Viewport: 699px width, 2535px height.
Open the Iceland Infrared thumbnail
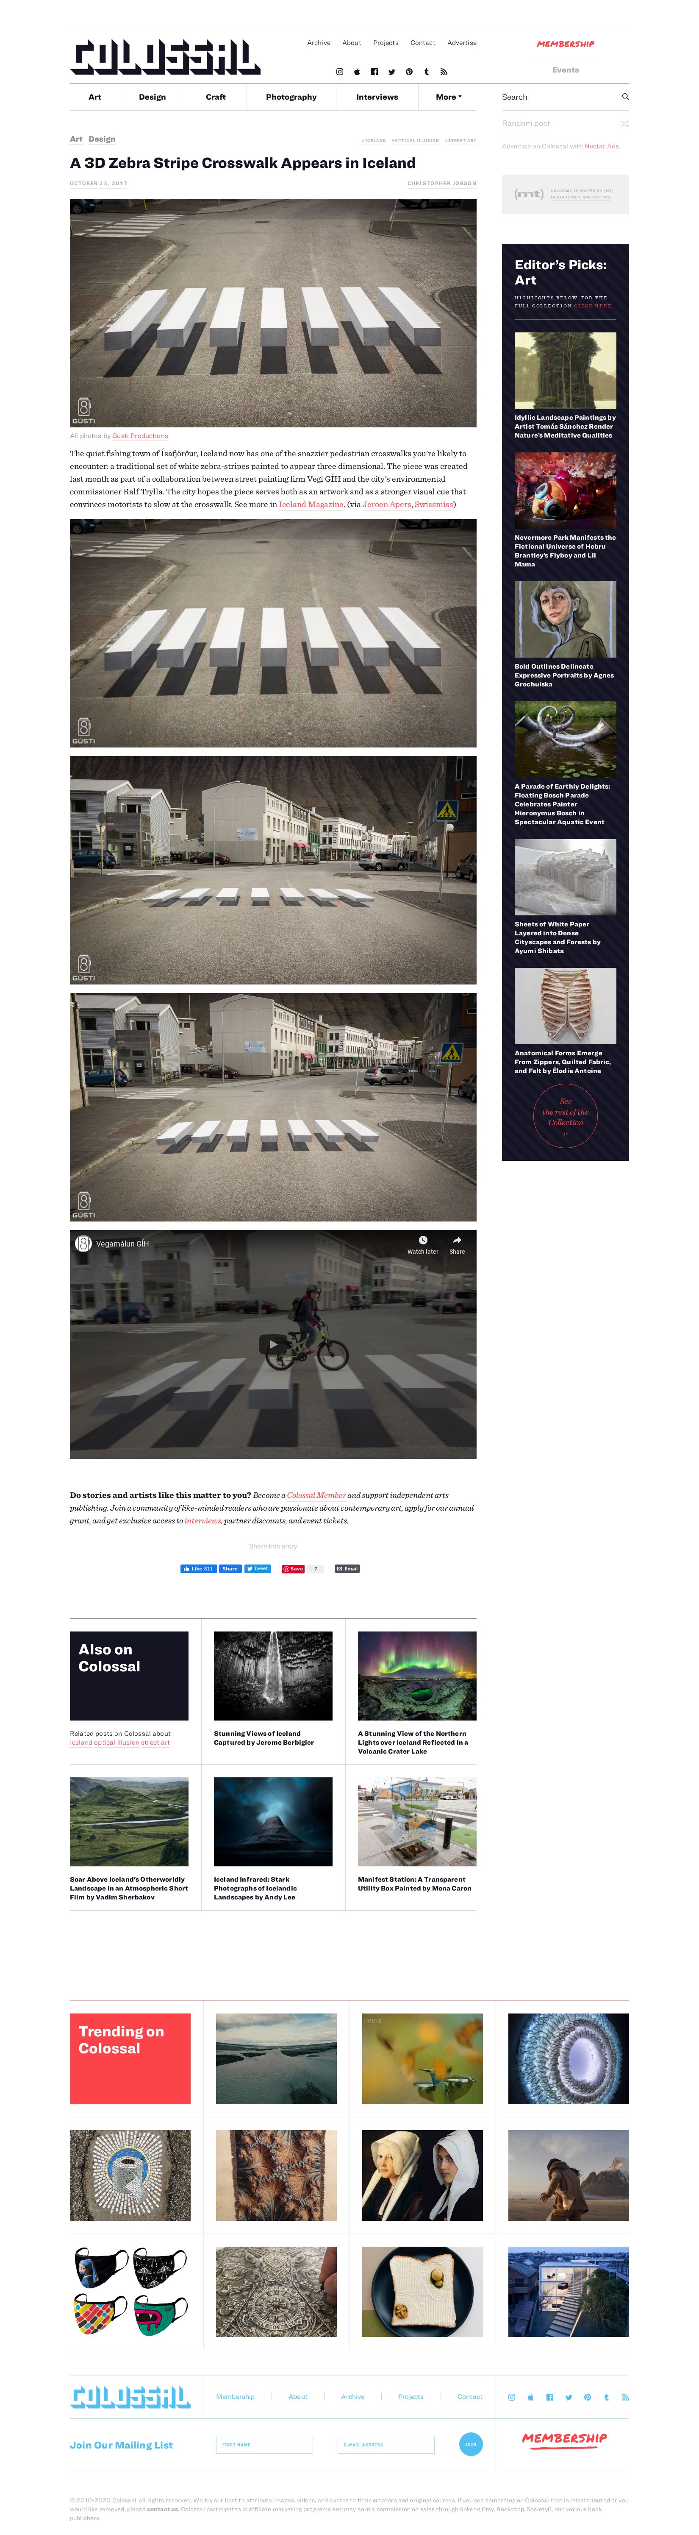[272, 1821]
